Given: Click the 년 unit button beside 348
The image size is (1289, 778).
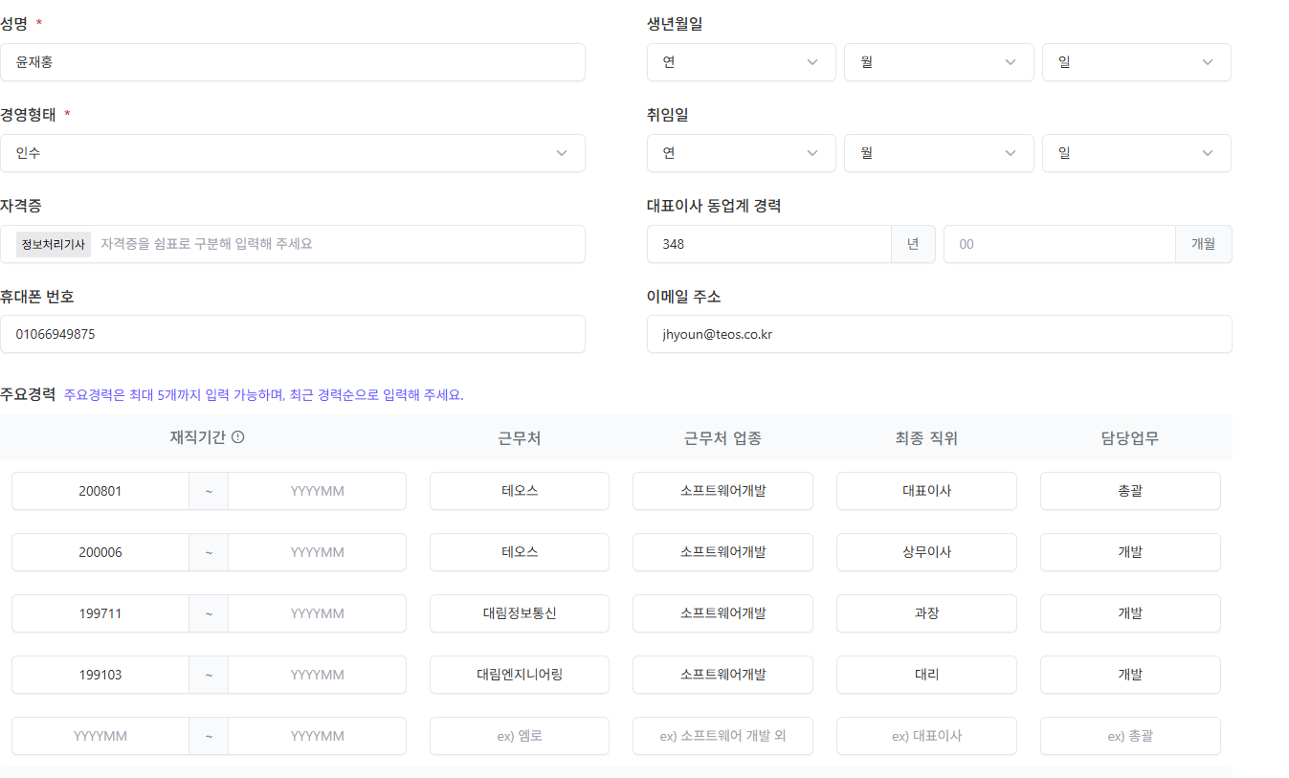Looking at the screenshot, I should (x=913, y=244).
